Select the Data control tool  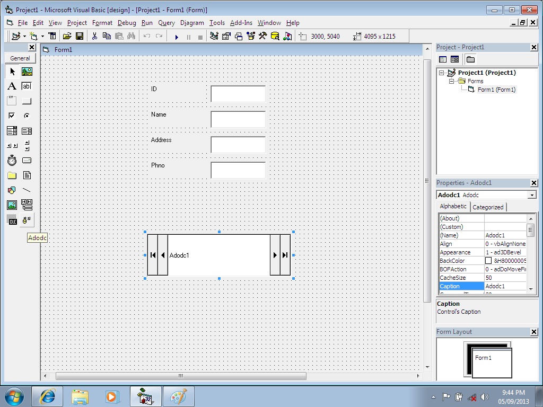click(27, 205)
